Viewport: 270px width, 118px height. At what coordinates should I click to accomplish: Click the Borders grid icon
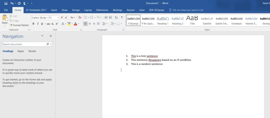point(118,24)
